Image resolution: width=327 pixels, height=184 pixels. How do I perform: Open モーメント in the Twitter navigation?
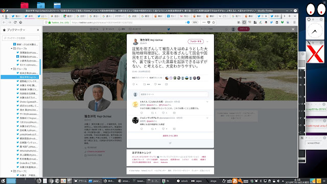108,29
